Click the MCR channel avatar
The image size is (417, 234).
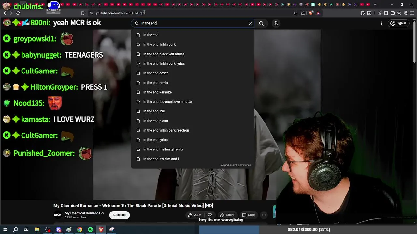coord(58,215)
